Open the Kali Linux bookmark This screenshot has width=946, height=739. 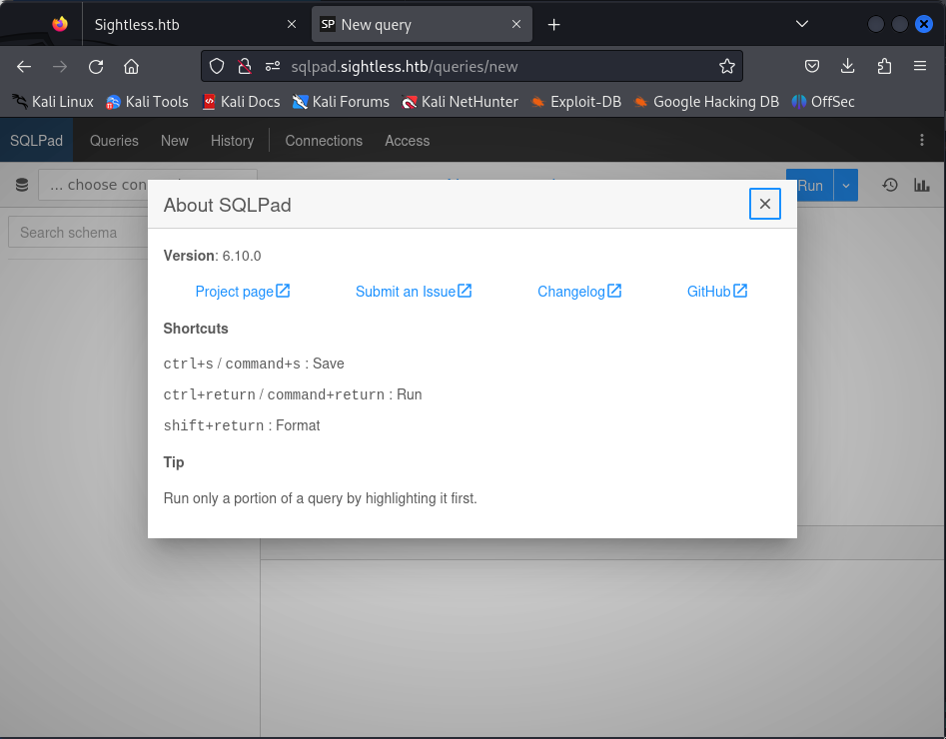click(53, 102)
